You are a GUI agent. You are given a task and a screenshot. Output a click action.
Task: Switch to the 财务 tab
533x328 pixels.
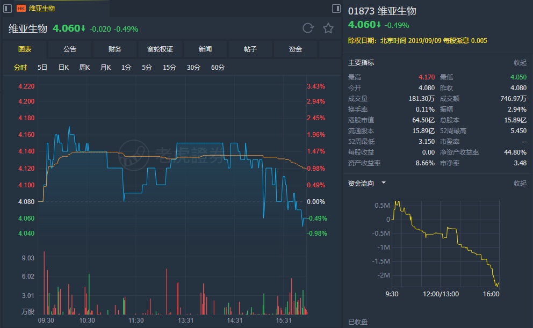(115, 49)
